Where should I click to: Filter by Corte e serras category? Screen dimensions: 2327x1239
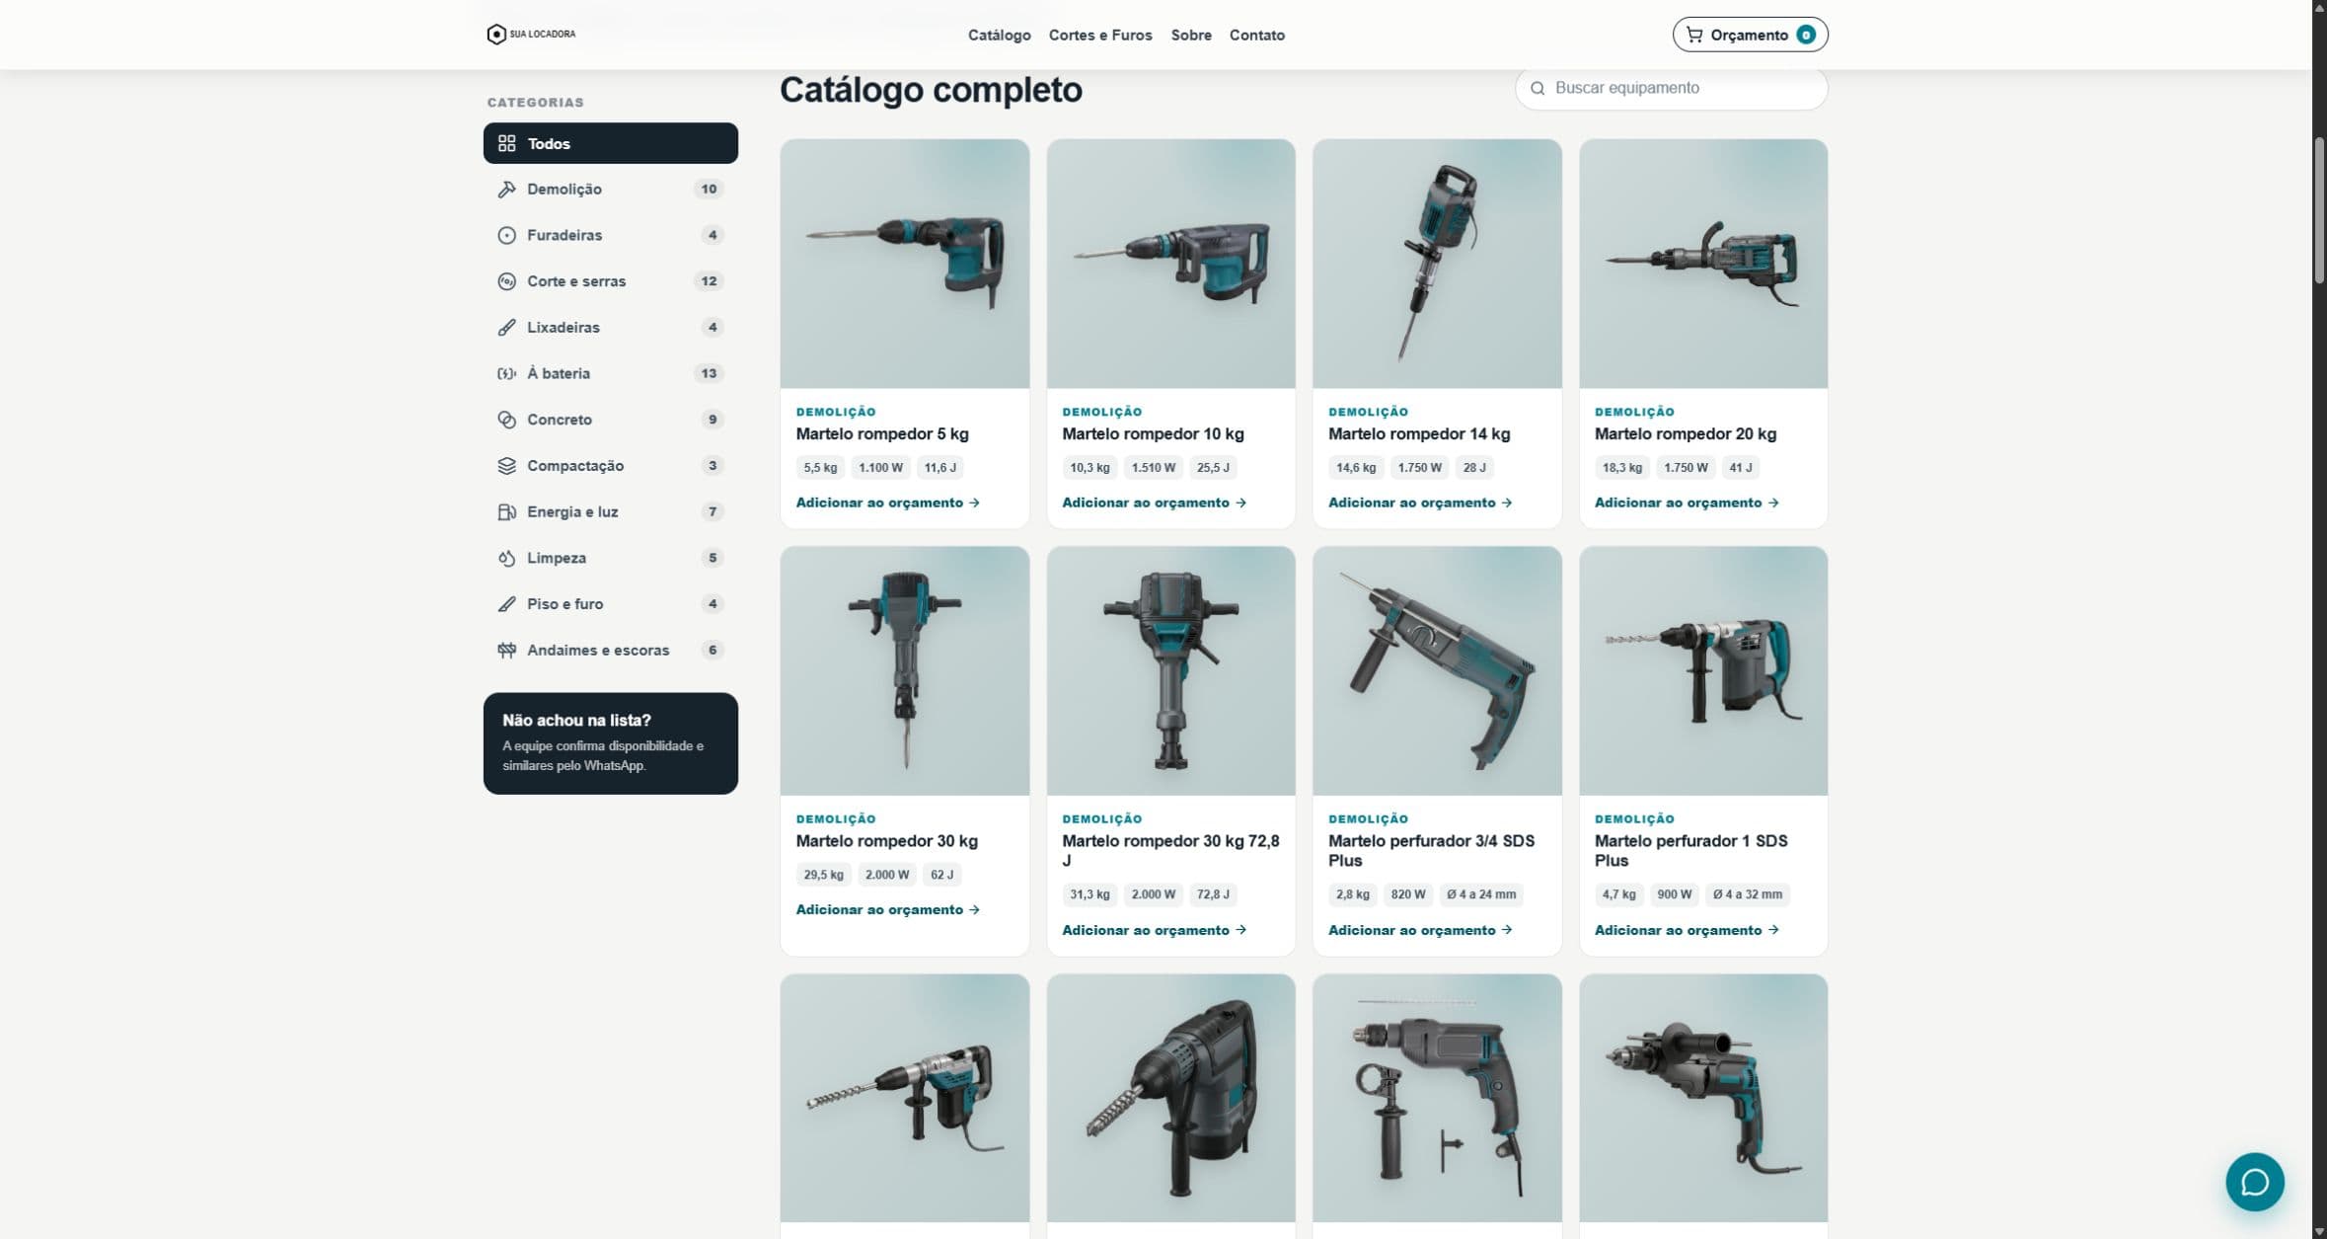pyautogui.click(x=610, y=281)
